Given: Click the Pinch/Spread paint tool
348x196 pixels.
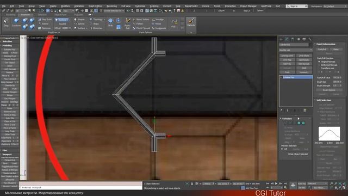Looking at the screenshot, I should [141, 28].
